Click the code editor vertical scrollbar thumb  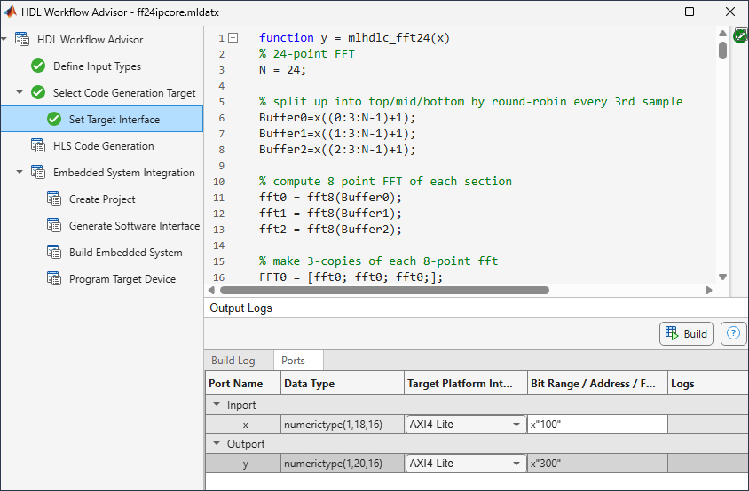[722, 51]
